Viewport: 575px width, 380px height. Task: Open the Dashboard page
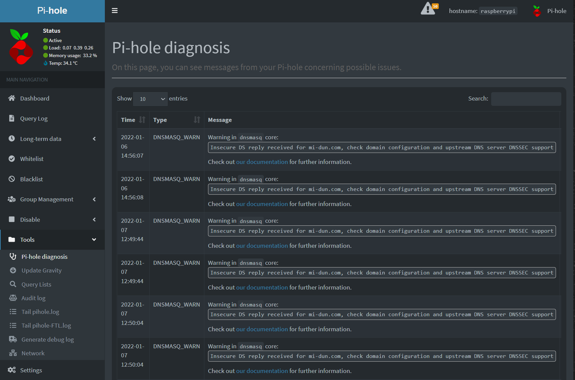pos(35,98)
